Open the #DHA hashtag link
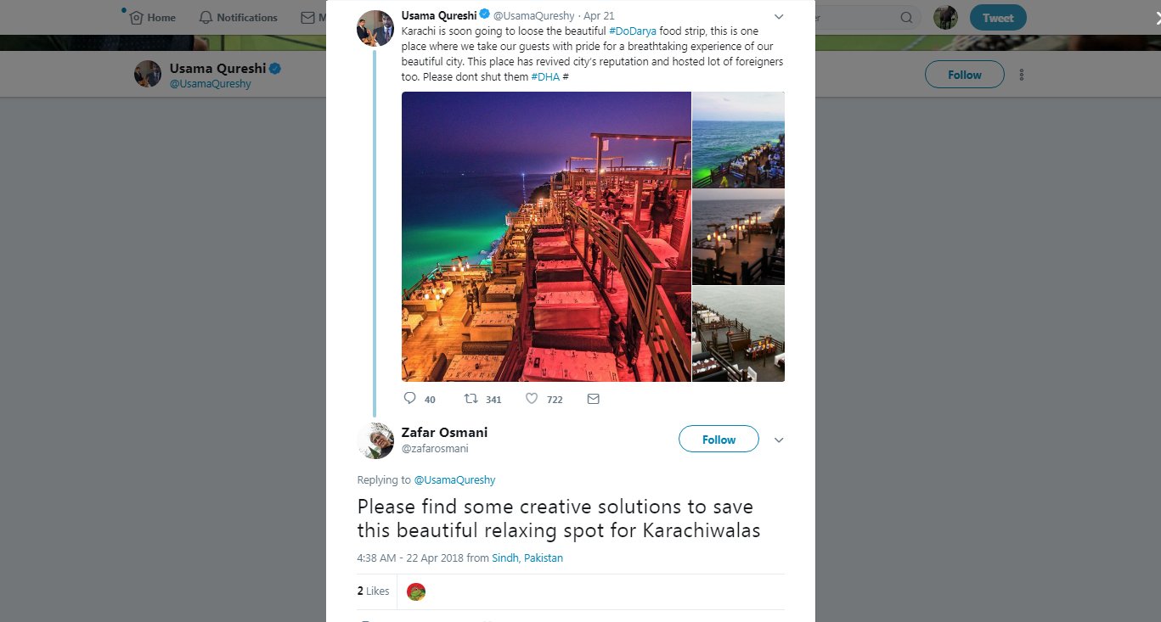This screenshot has width=1161, height=622. (545, 77)
